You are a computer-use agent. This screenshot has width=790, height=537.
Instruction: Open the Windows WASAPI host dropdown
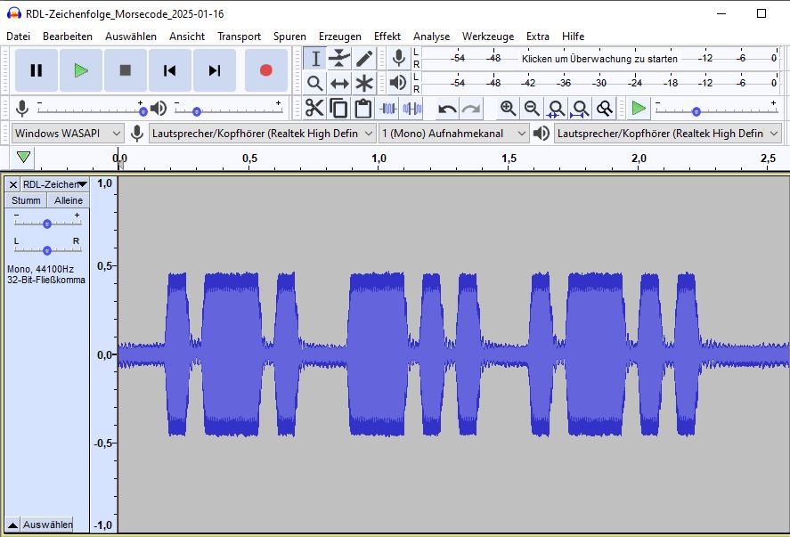point(68,133)
